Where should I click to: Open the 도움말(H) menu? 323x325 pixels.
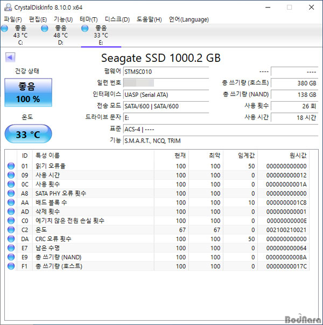coord(149,19)
